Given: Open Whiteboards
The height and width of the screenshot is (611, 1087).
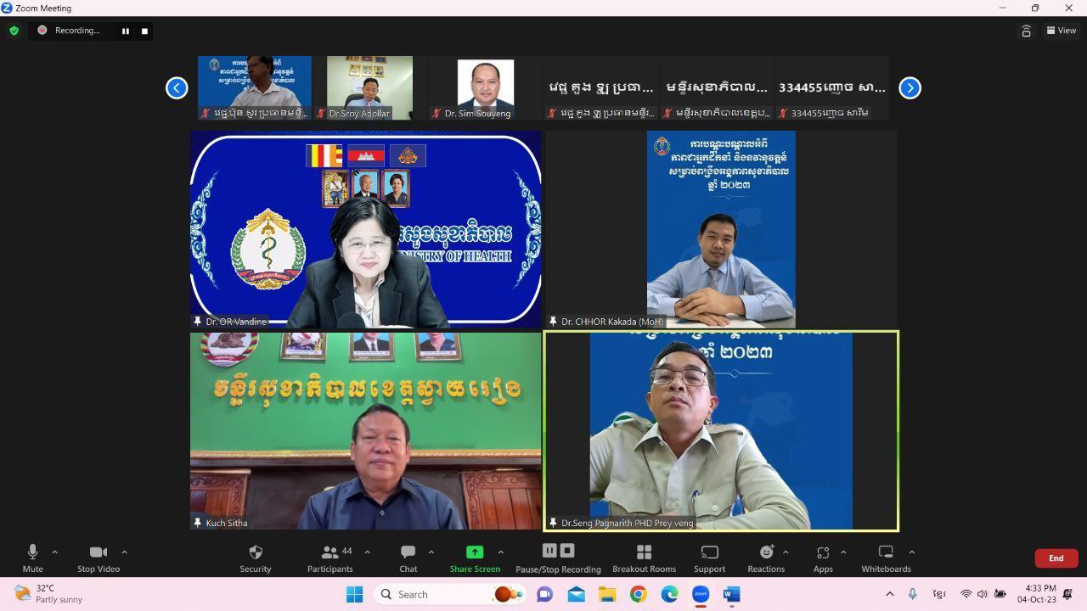Looking at the screenshot, I should pos(886,553).
